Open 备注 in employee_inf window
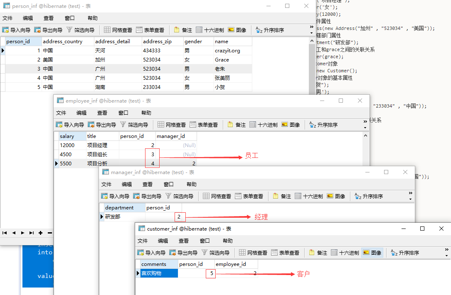The width and height of the screenshot is (451, 295). point(237,125)
